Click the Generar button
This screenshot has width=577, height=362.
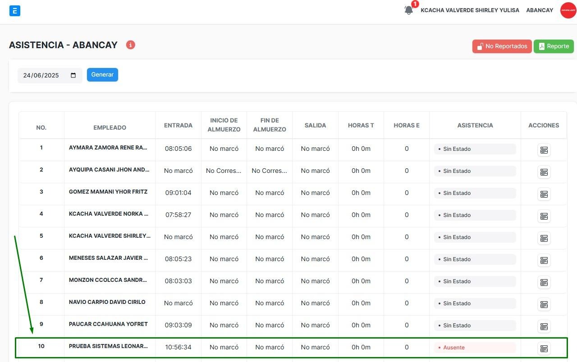click(102, 75)
